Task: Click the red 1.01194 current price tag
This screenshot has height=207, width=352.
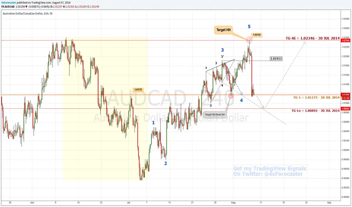Action: [345, 95]
